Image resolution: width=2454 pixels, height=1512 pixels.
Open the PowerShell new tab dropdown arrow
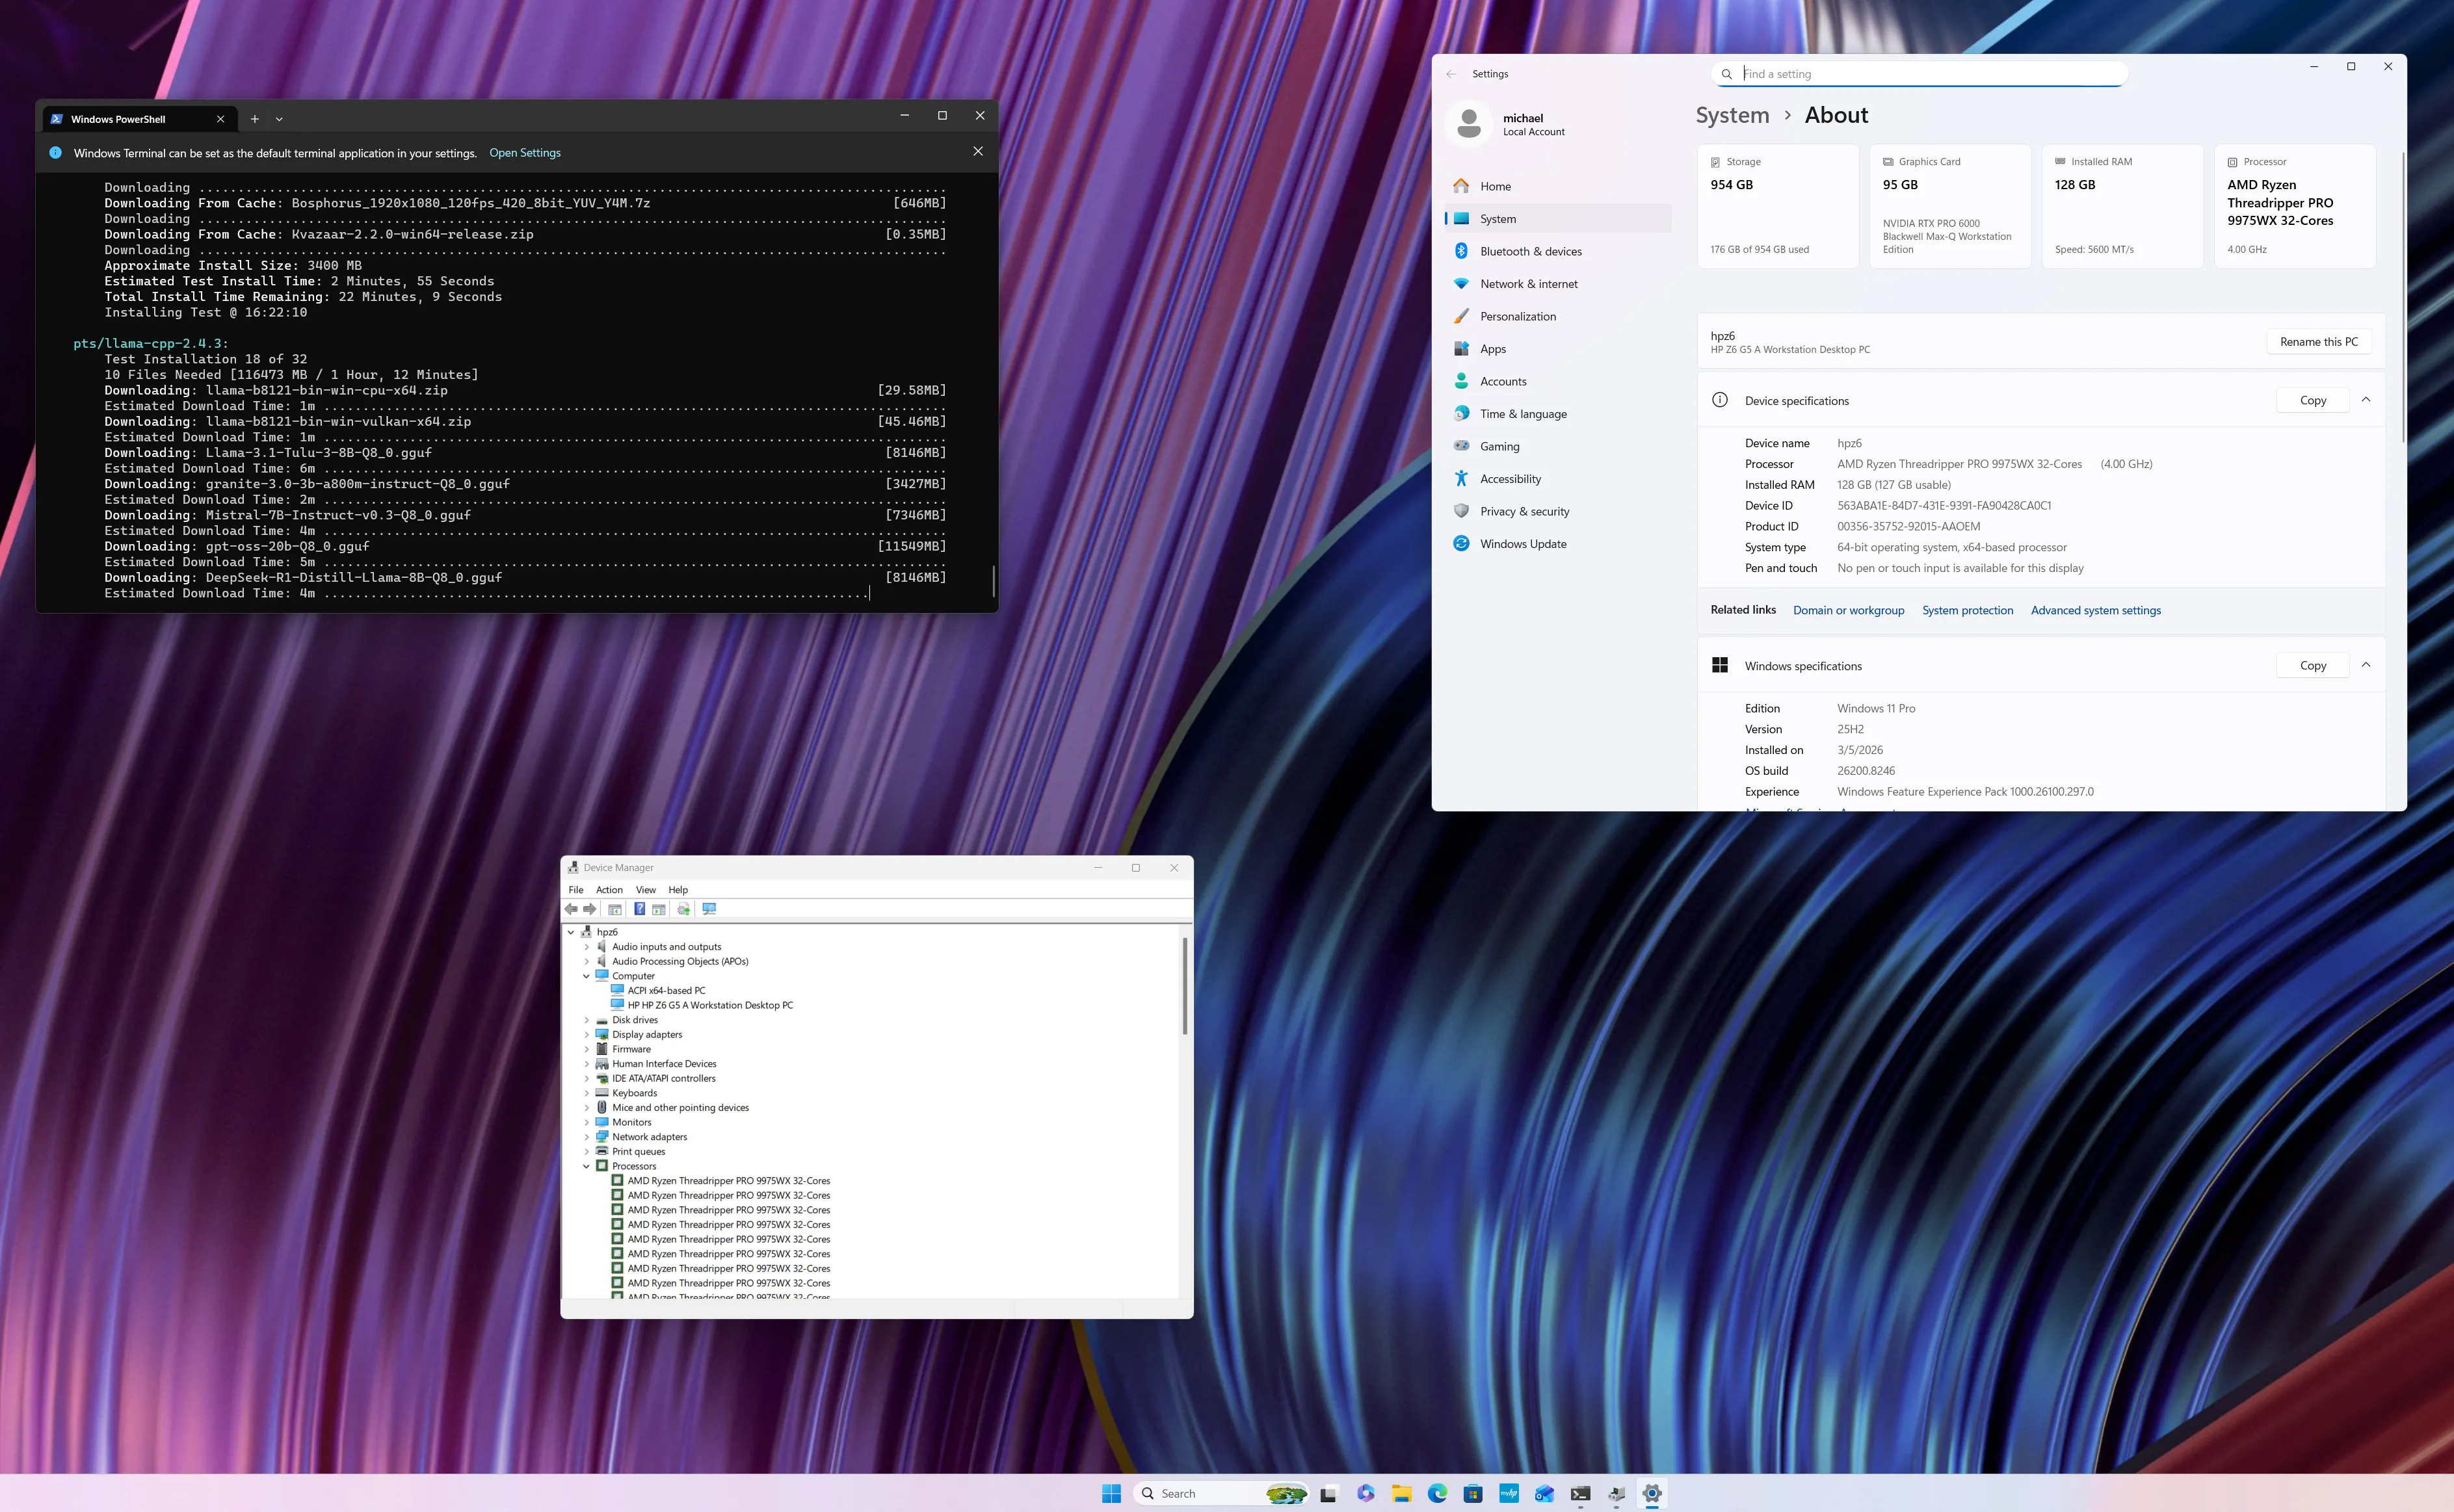click(279, 119)
